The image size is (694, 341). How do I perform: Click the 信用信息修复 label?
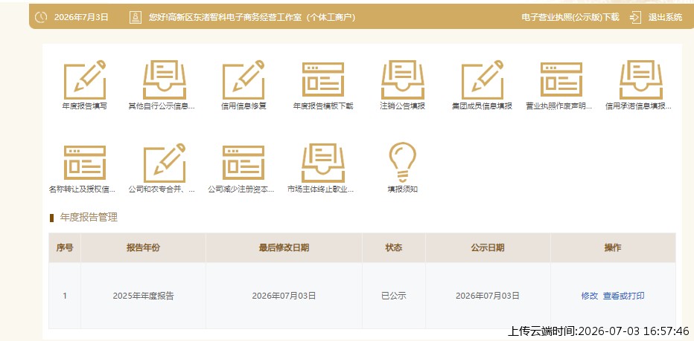click(x=243, y=106)
